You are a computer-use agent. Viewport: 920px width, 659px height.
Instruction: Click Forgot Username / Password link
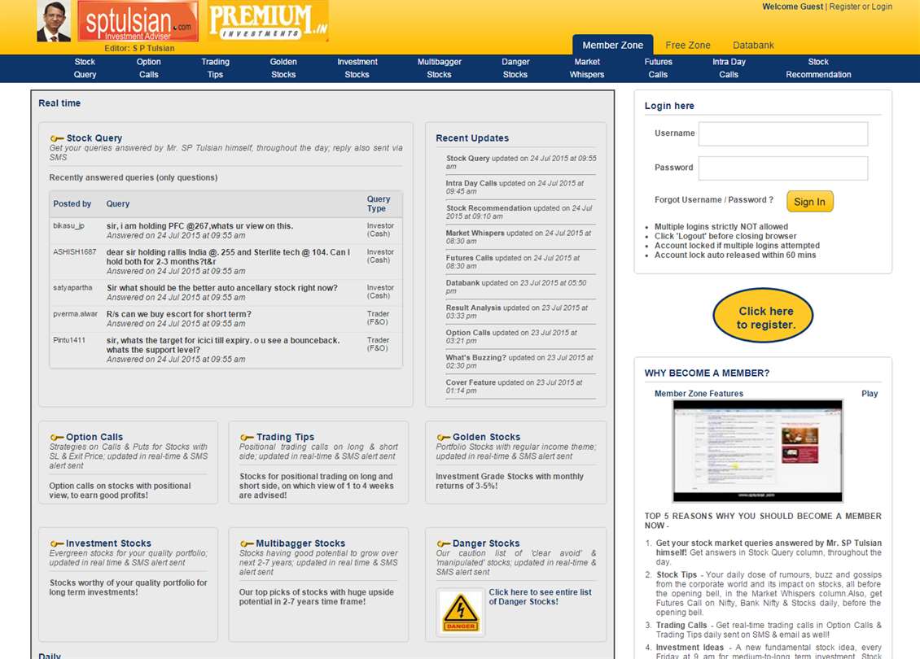point(714,200)
